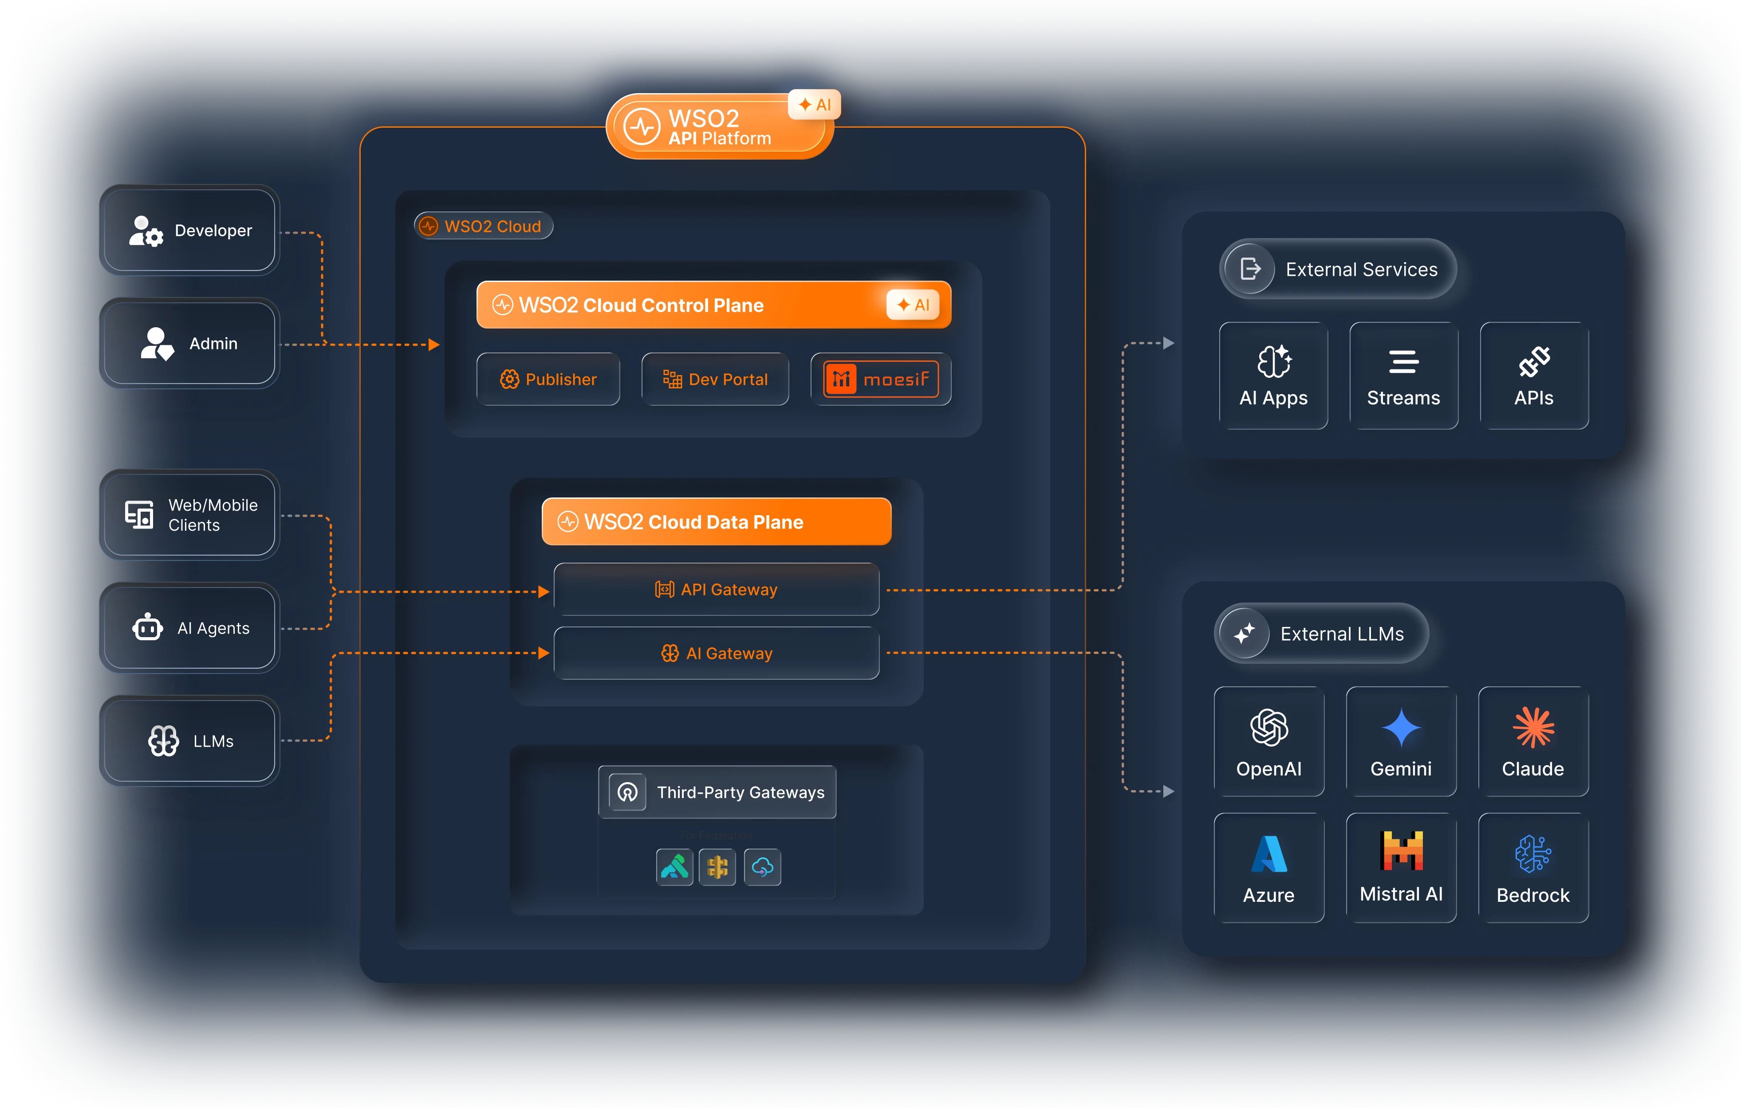Open the Dev Portal button
The width and height of the screenshot is (1741, 1108).
715,379
